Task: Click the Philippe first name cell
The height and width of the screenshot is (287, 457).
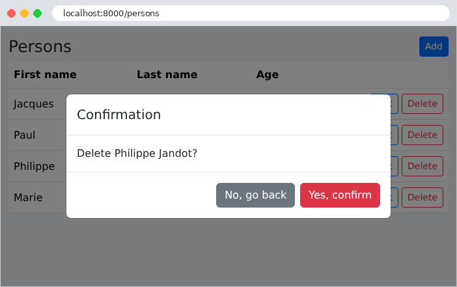Action: point(34,167)
